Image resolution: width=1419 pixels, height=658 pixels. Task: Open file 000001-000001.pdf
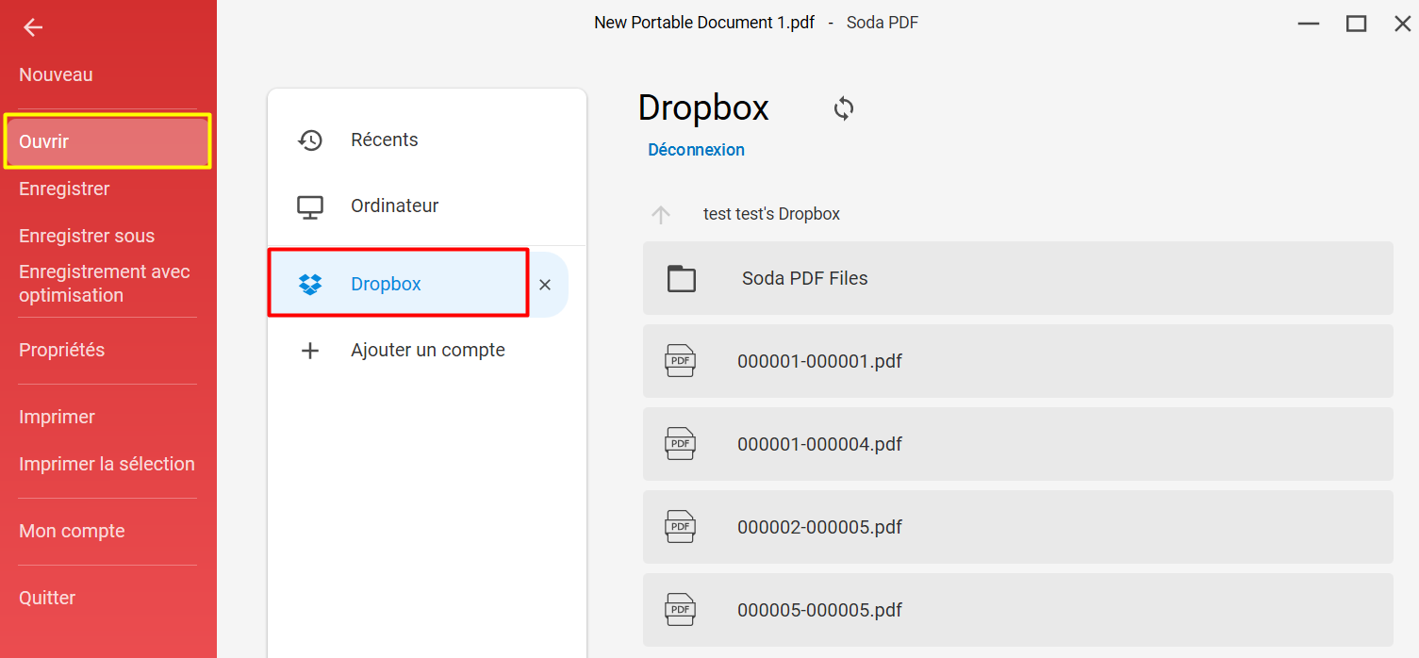(x=1018, y=361)
